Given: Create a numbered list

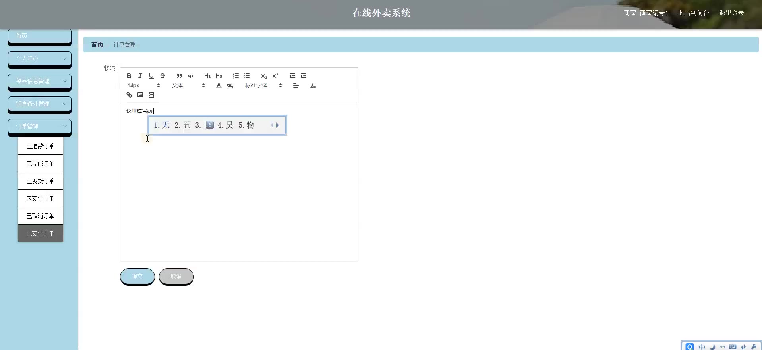Looking at the screenshot, I should 236,76.
